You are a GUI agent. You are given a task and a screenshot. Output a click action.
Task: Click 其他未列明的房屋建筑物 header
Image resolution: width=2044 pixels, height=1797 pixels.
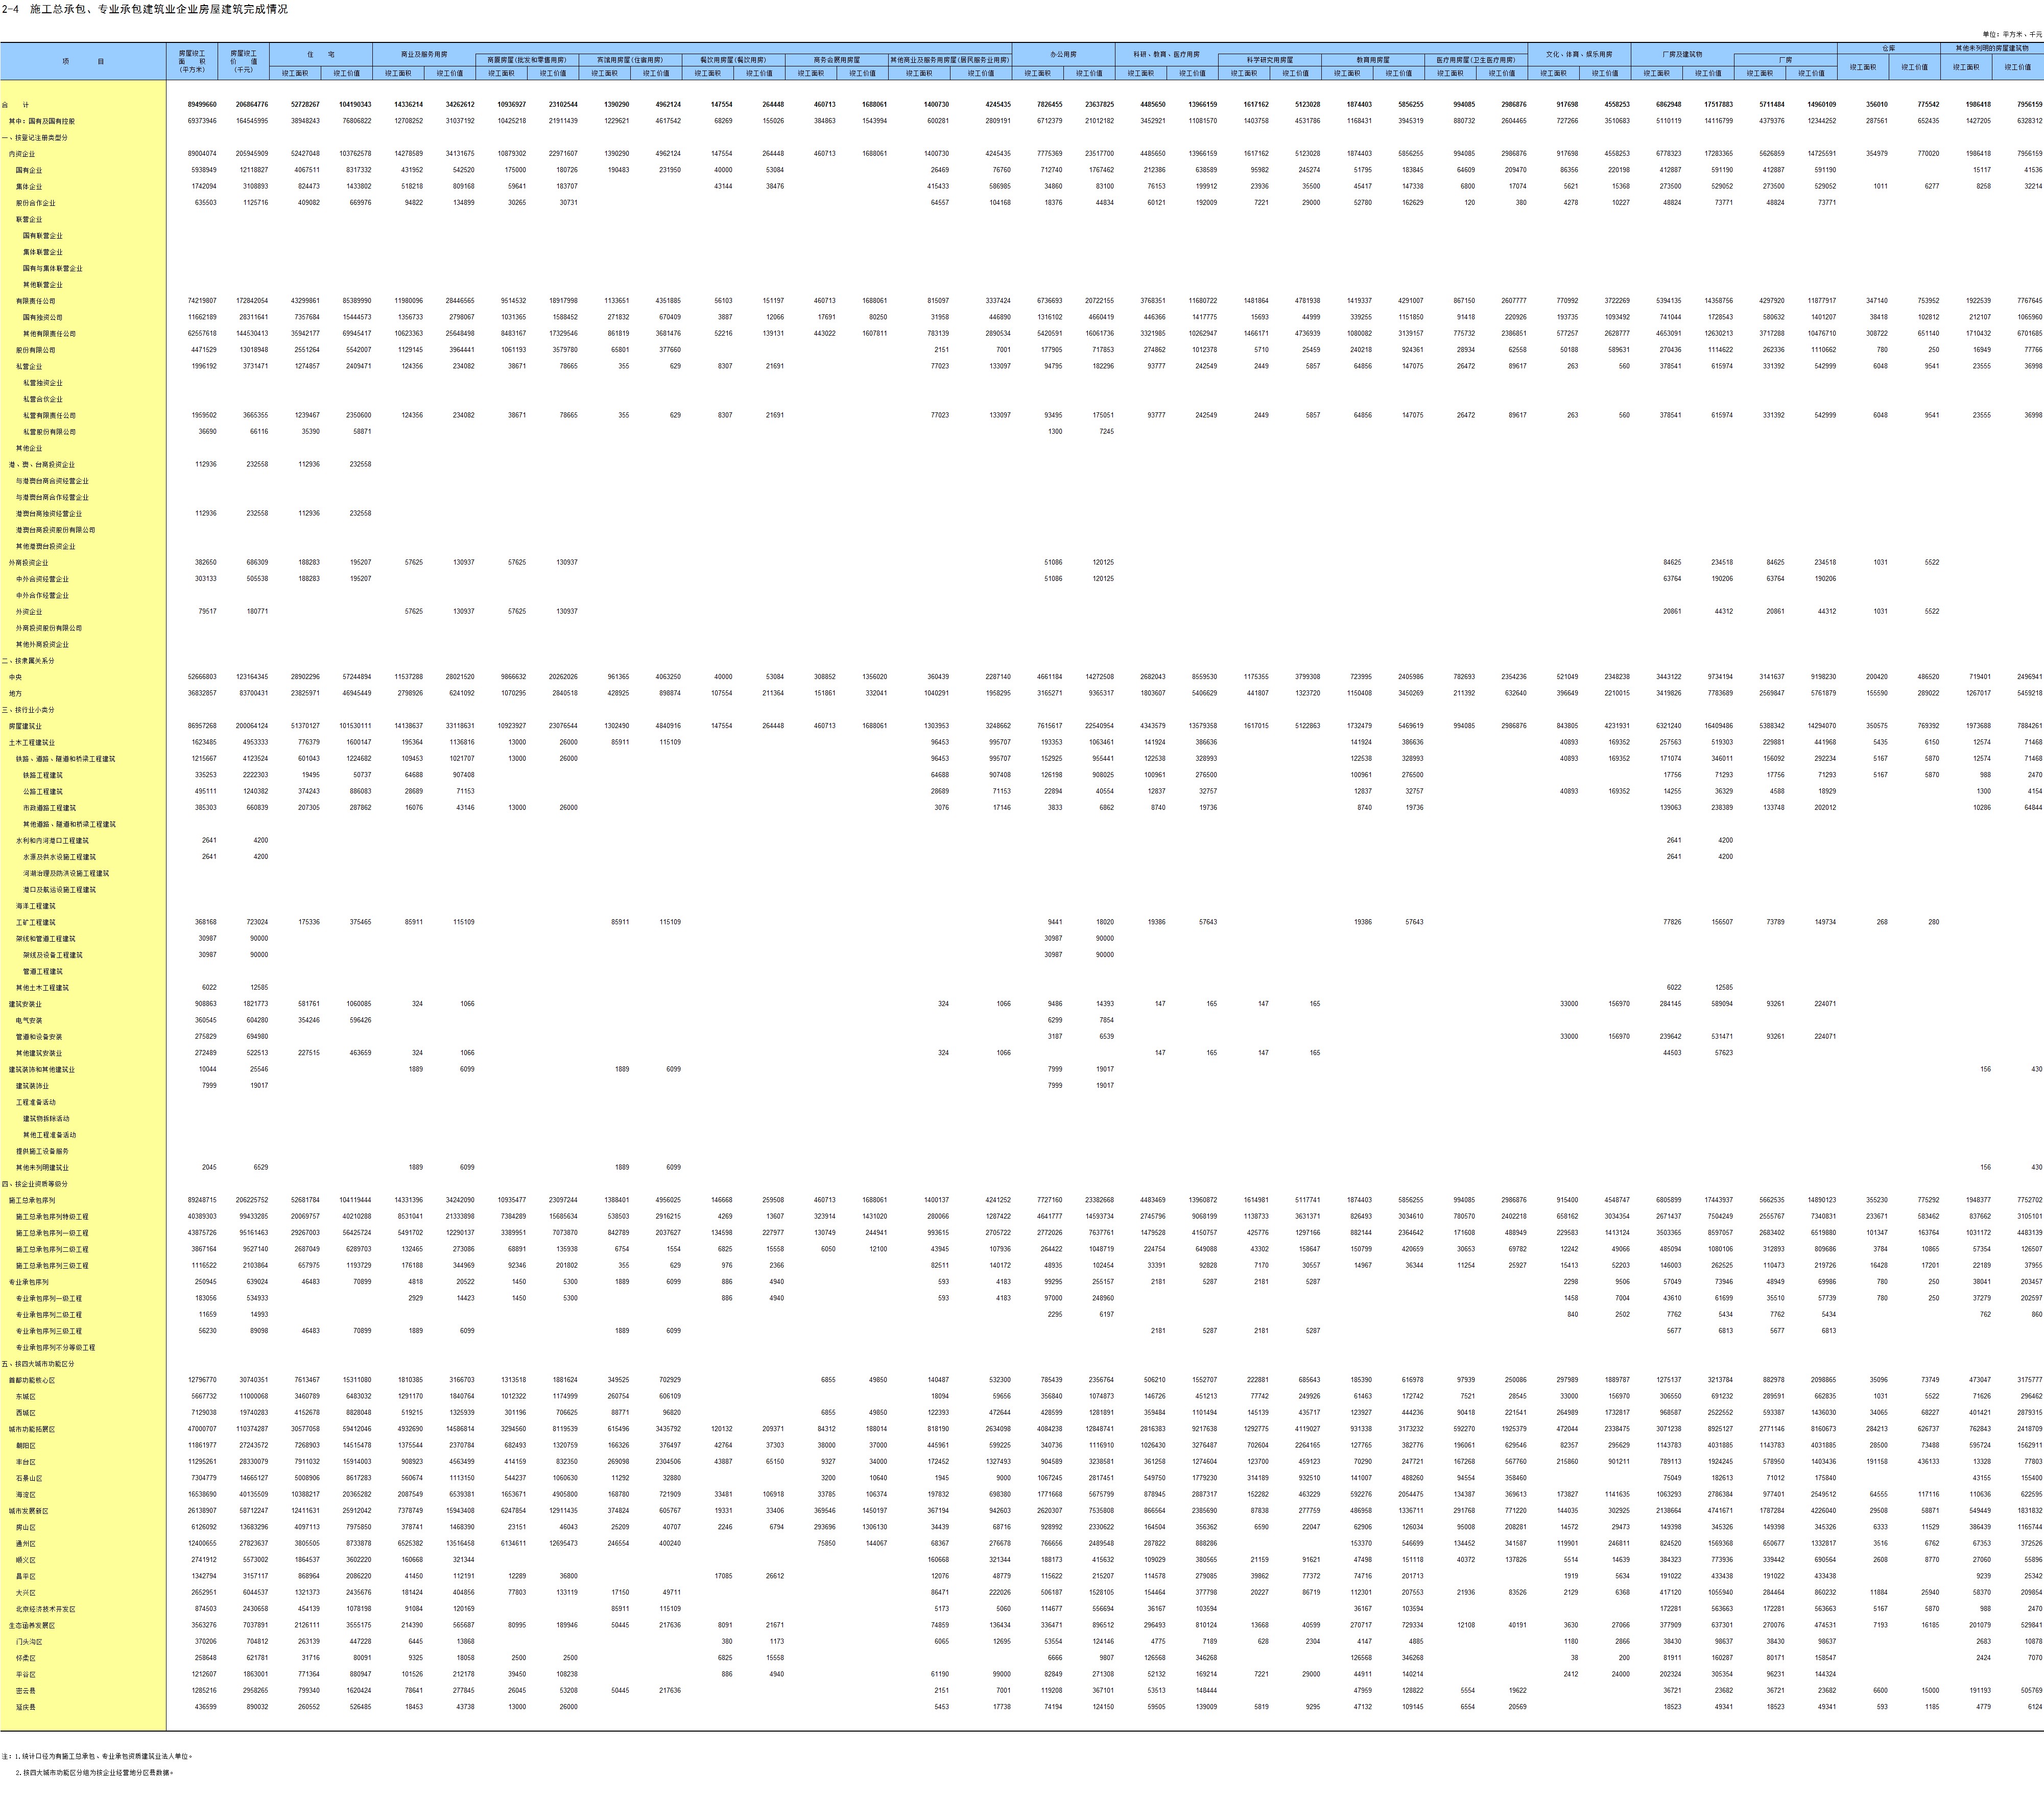1992,48
